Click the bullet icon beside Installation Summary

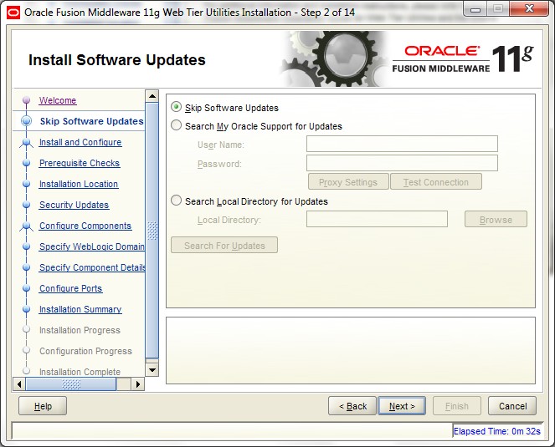point(26,309)
